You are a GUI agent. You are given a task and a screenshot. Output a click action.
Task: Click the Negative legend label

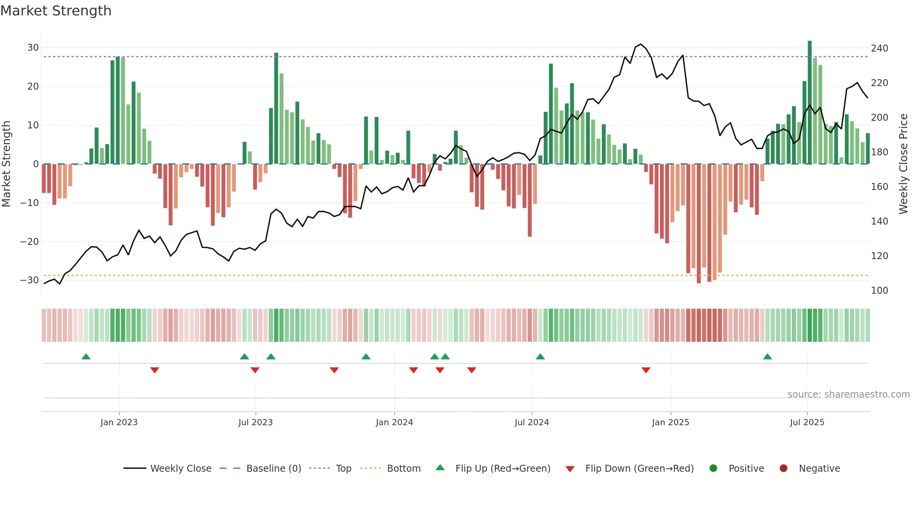[820, 468]
